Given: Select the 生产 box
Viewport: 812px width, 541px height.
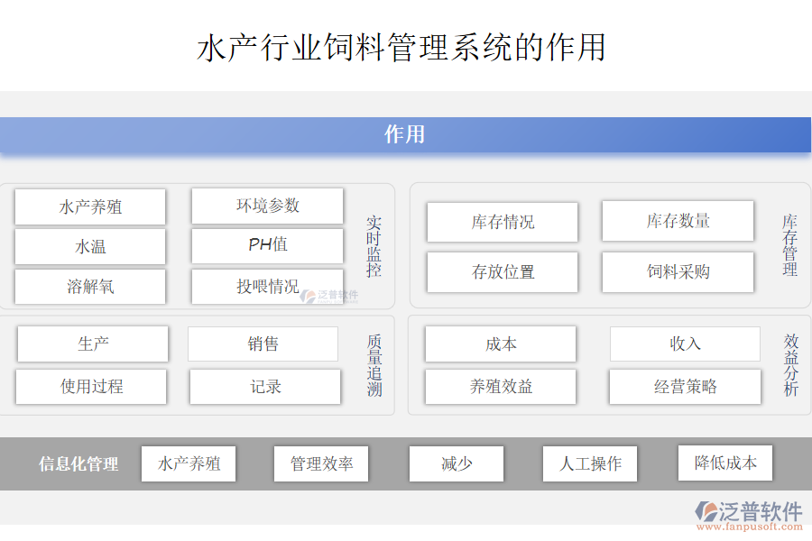Looking at the screenshot, I should pos(93,344).
